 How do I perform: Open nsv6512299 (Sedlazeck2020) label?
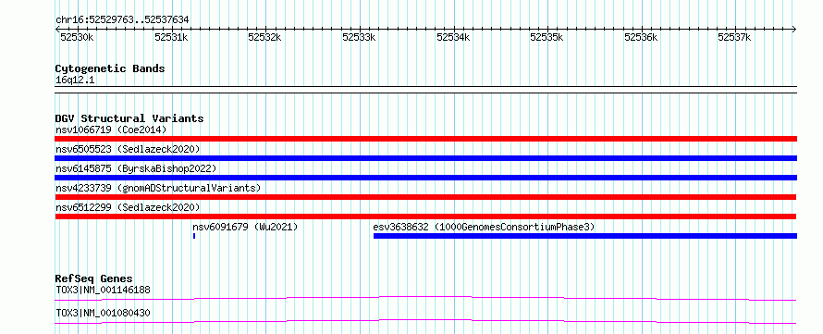(128, 207)
